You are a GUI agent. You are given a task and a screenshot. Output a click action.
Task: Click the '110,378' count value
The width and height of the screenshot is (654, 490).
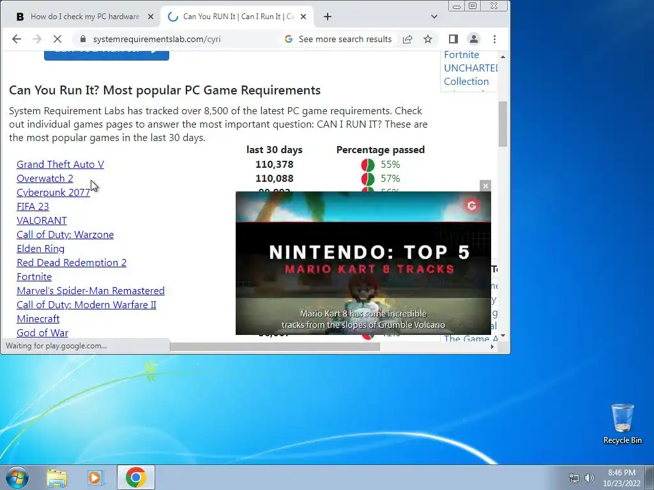click(275, 165)
